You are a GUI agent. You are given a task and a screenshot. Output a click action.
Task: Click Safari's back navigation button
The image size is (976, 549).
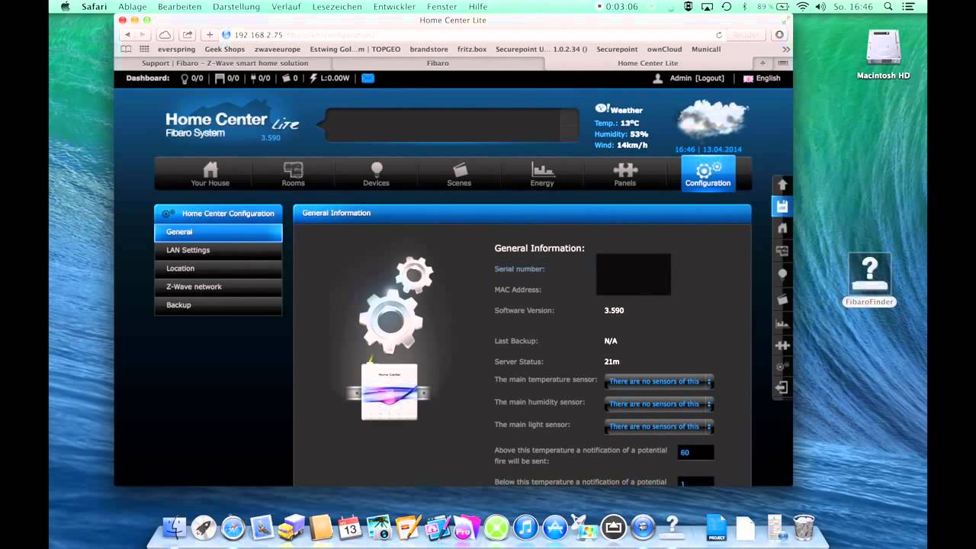(x=127, y=34)
